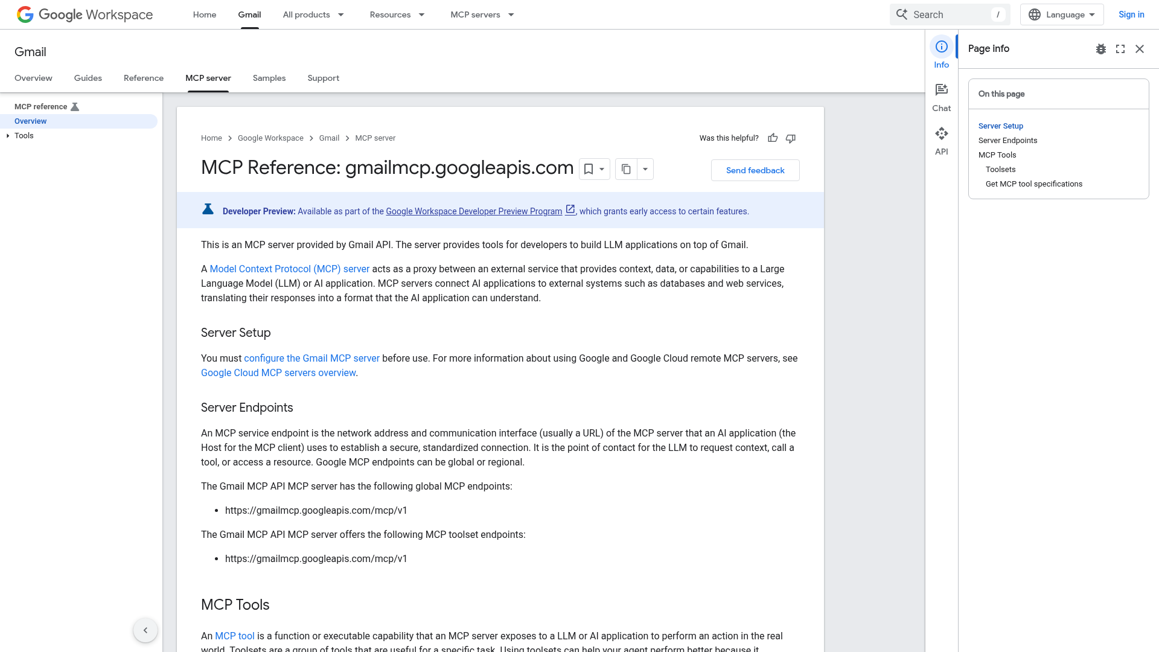Viewport: 1159px width, 652px height.
Task: Click the Gmail breadcrumb
Action: coord(329,138)
